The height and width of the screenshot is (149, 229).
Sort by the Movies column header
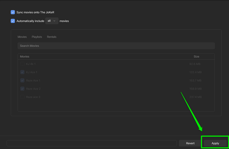[x=25, y=56]
